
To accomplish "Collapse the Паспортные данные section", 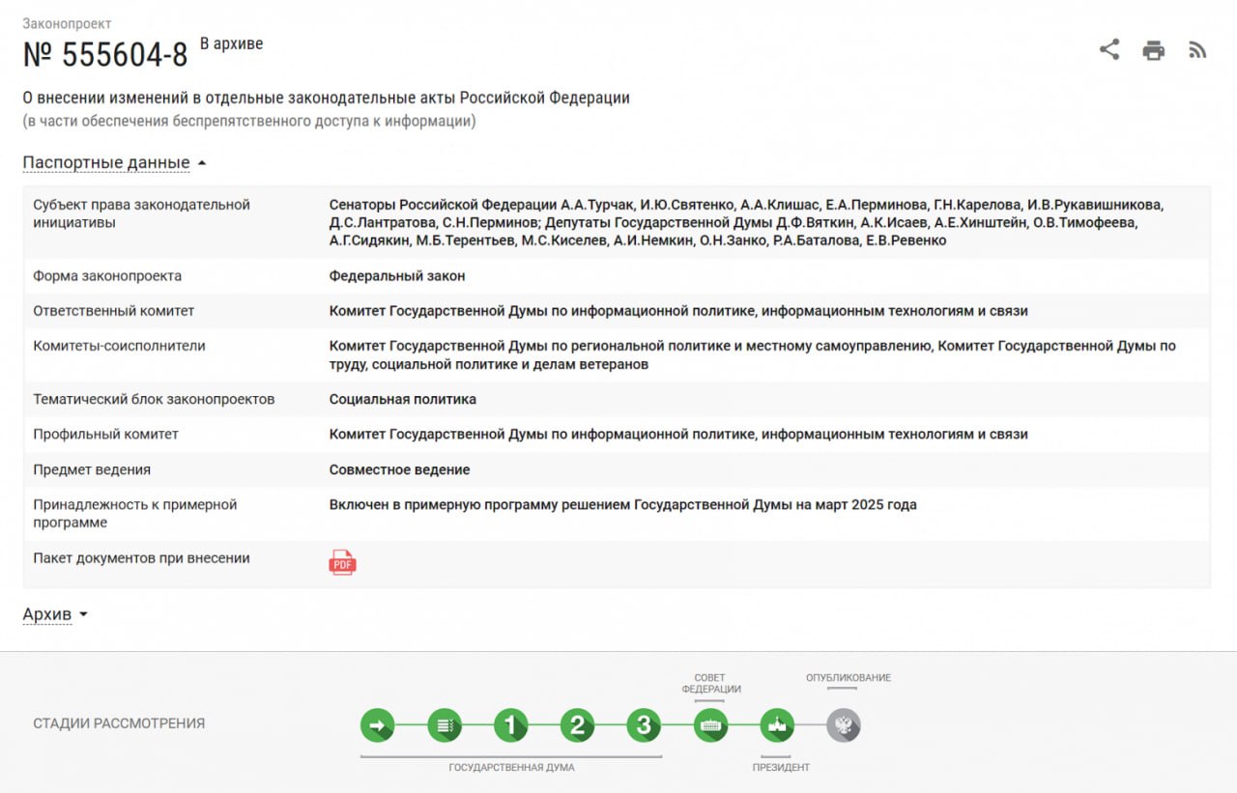I will coord(106,161).
